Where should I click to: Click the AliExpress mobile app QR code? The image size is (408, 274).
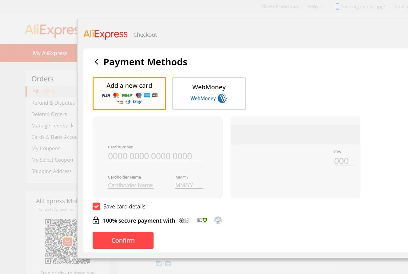pyautogui.click(x=67, y=241)
